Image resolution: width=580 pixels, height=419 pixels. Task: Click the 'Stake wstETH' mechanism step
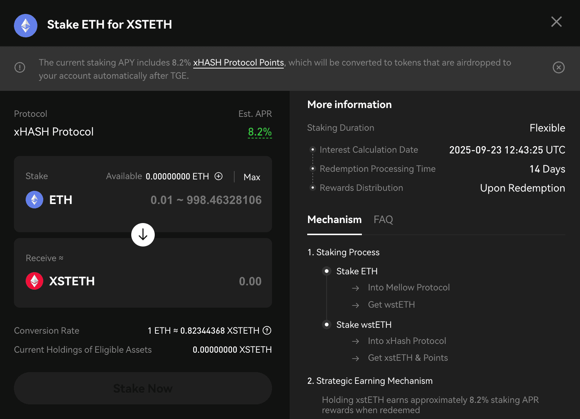pyautogui.click(x=364, y=325)
